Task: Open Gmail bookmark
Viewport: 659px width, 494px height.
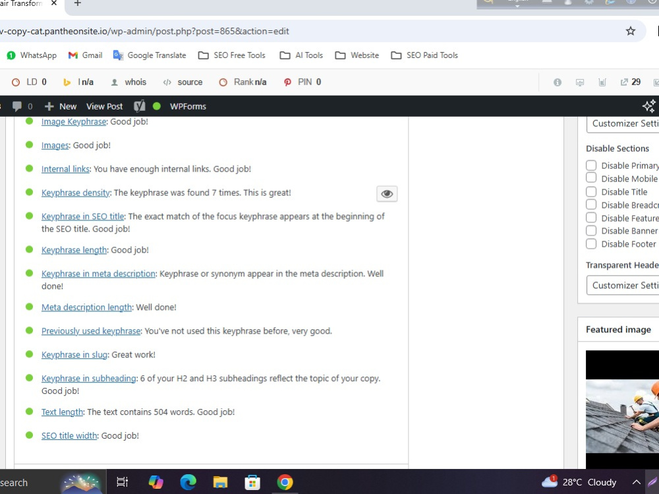Action: point(85,55)
